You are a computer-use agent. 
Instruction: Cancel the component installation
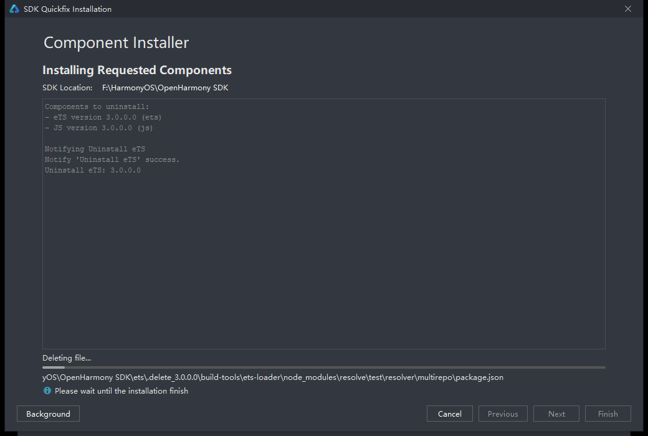[450, 414]
